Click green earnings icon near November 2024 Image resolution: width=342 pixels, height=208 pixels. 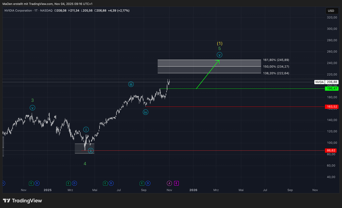point(31,183)
